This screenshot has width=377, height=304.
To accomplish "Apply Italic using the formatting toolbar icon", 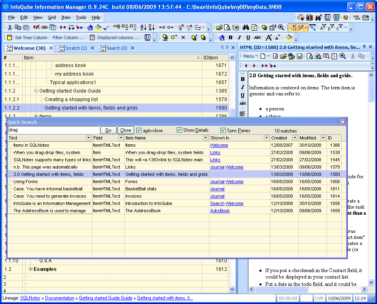I will click(239, 38).
